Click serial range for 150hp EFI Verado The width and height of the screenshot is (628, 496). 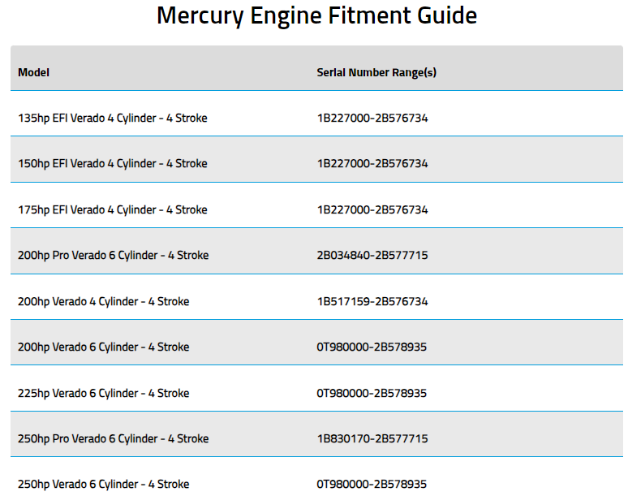pos(372,164)
